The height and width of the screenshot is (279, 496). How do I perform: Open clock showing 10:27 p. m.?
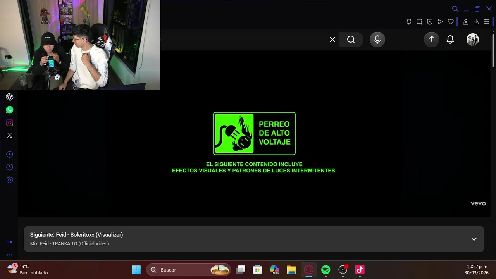(477, 270)
